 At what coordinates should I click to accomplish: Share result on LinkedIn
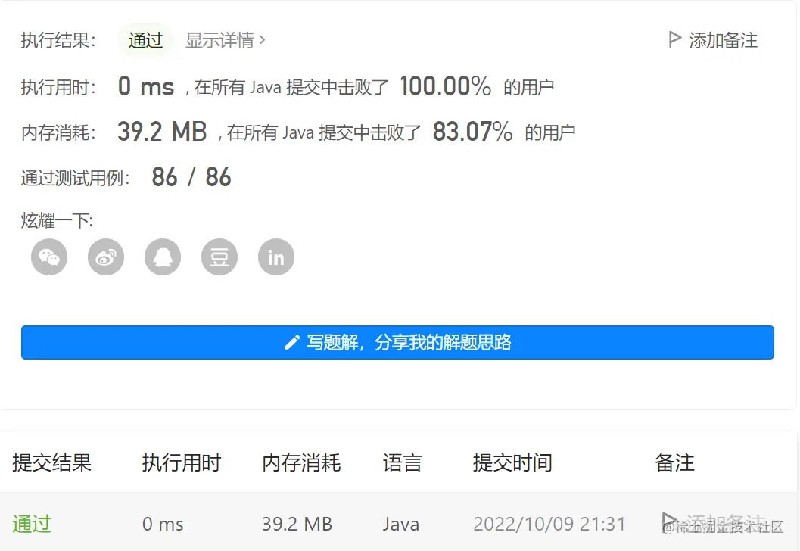pyautogui.click(x=275, y=257)
